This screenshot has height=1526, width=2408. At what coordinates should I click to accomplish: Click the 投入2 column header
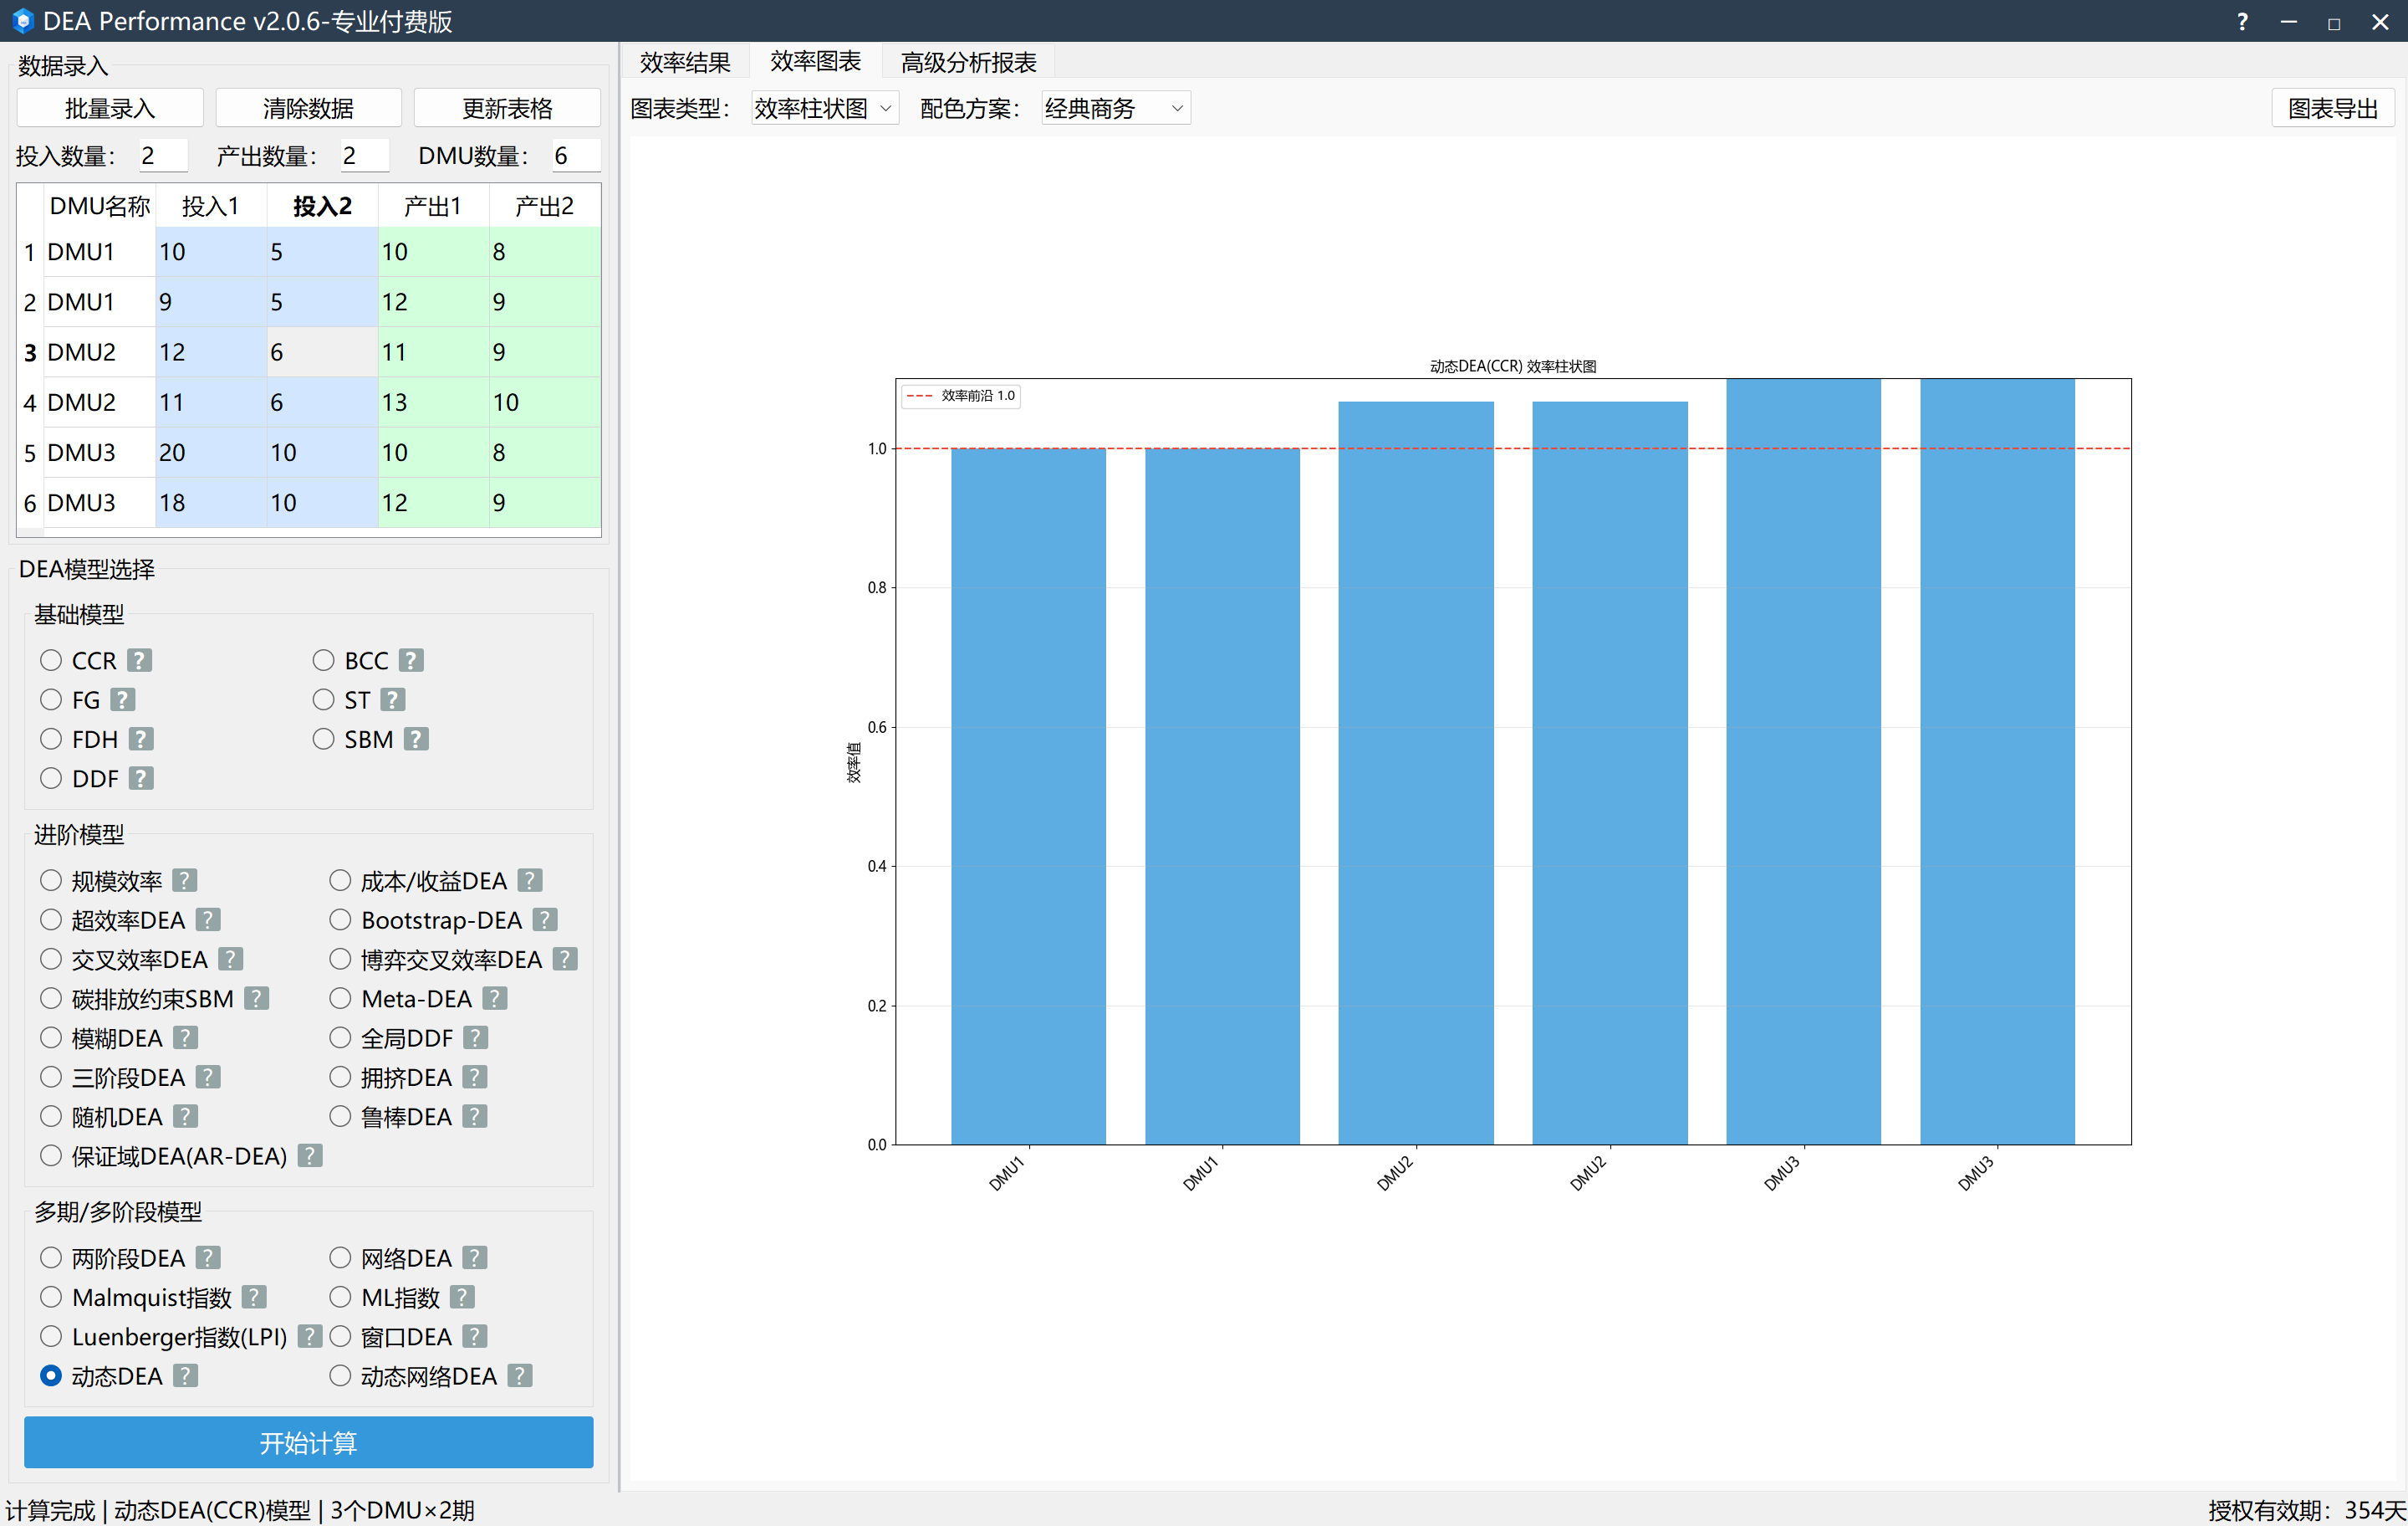click(322, 206)
